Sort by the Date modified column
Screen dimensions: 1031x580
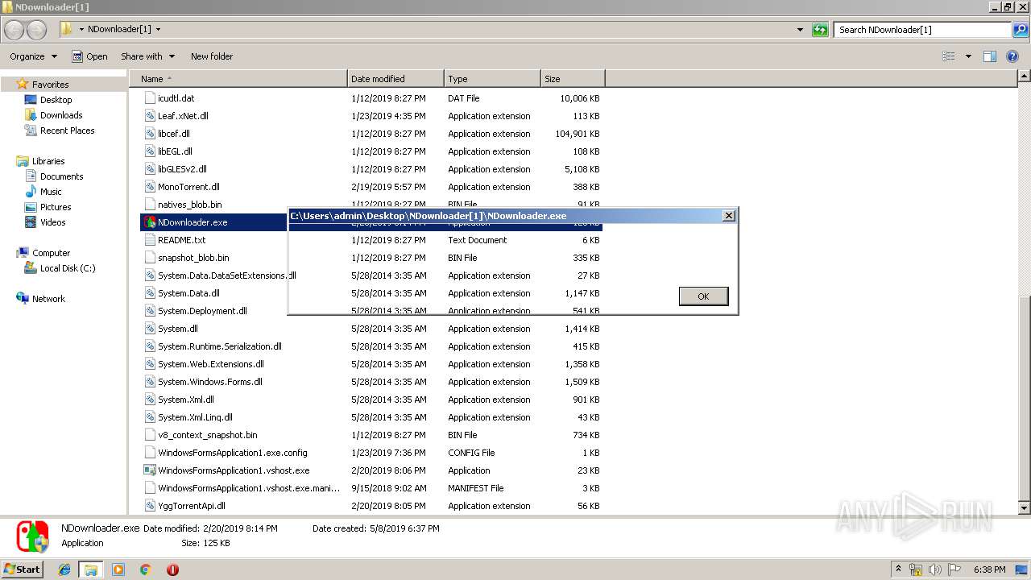pyautogui.click(x=395, y=79)
